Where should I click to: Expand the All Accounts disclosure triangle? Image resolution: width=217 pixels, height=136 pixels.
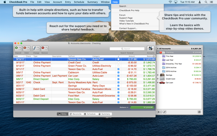pyautogui.click(x=158, y=49)
